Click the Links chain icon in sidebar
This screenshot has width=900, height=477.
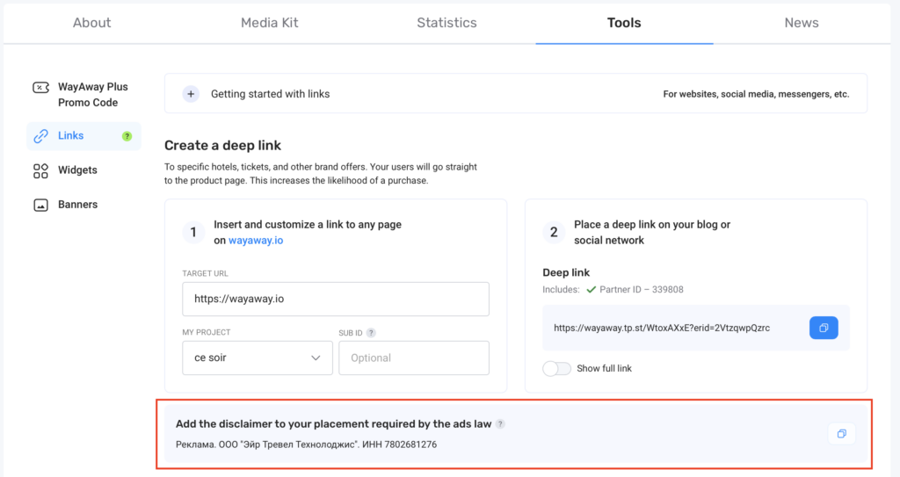[x=40, y=136]
